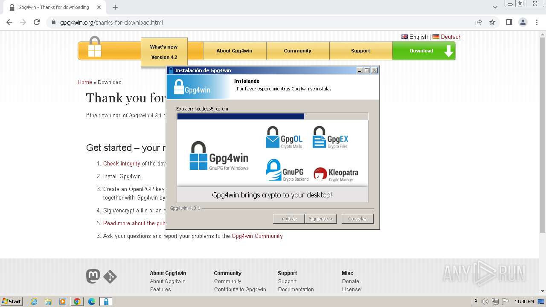Open footer Support link under Support heading
Viewport: 546px width, 307px height.
(x=288, y=281)
